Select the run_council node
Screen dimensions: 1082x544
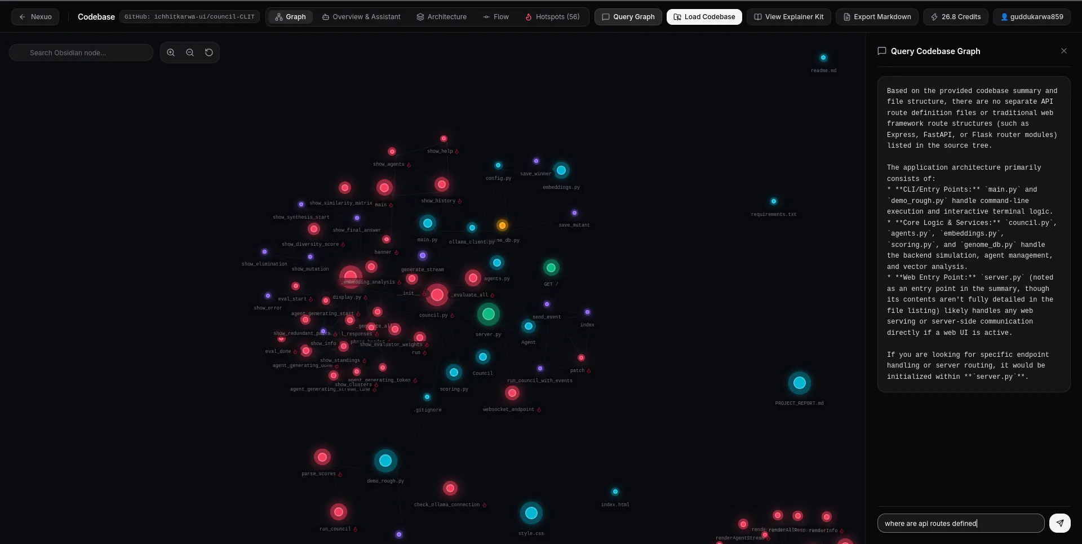(x=338, y=512)
